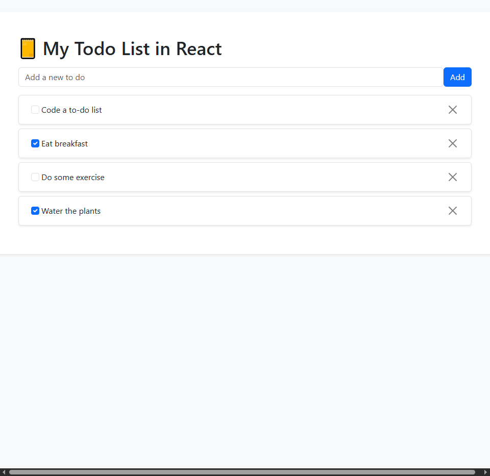Select the 'Do some exercise' label text

pos(73,178)
